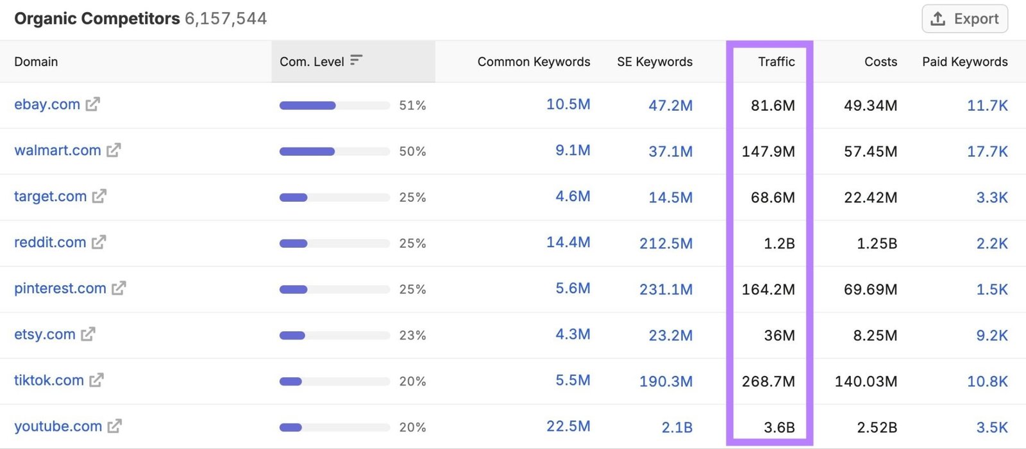Select reddit.com costs value 1.25B
Screen dimensions: 1026x449
coord(877,244)
